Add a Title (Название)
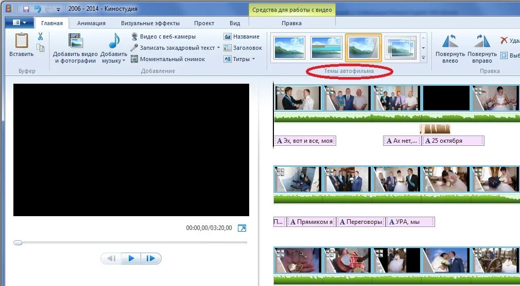Image resolution: width=520 pixels, height=286 pixels. 241,36
